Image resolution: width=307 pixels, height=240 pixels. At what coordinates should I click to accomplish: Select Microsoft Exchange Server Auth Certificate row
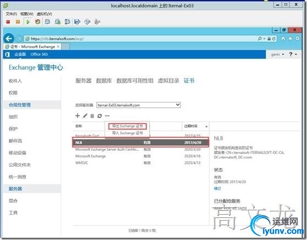[141, 150]
